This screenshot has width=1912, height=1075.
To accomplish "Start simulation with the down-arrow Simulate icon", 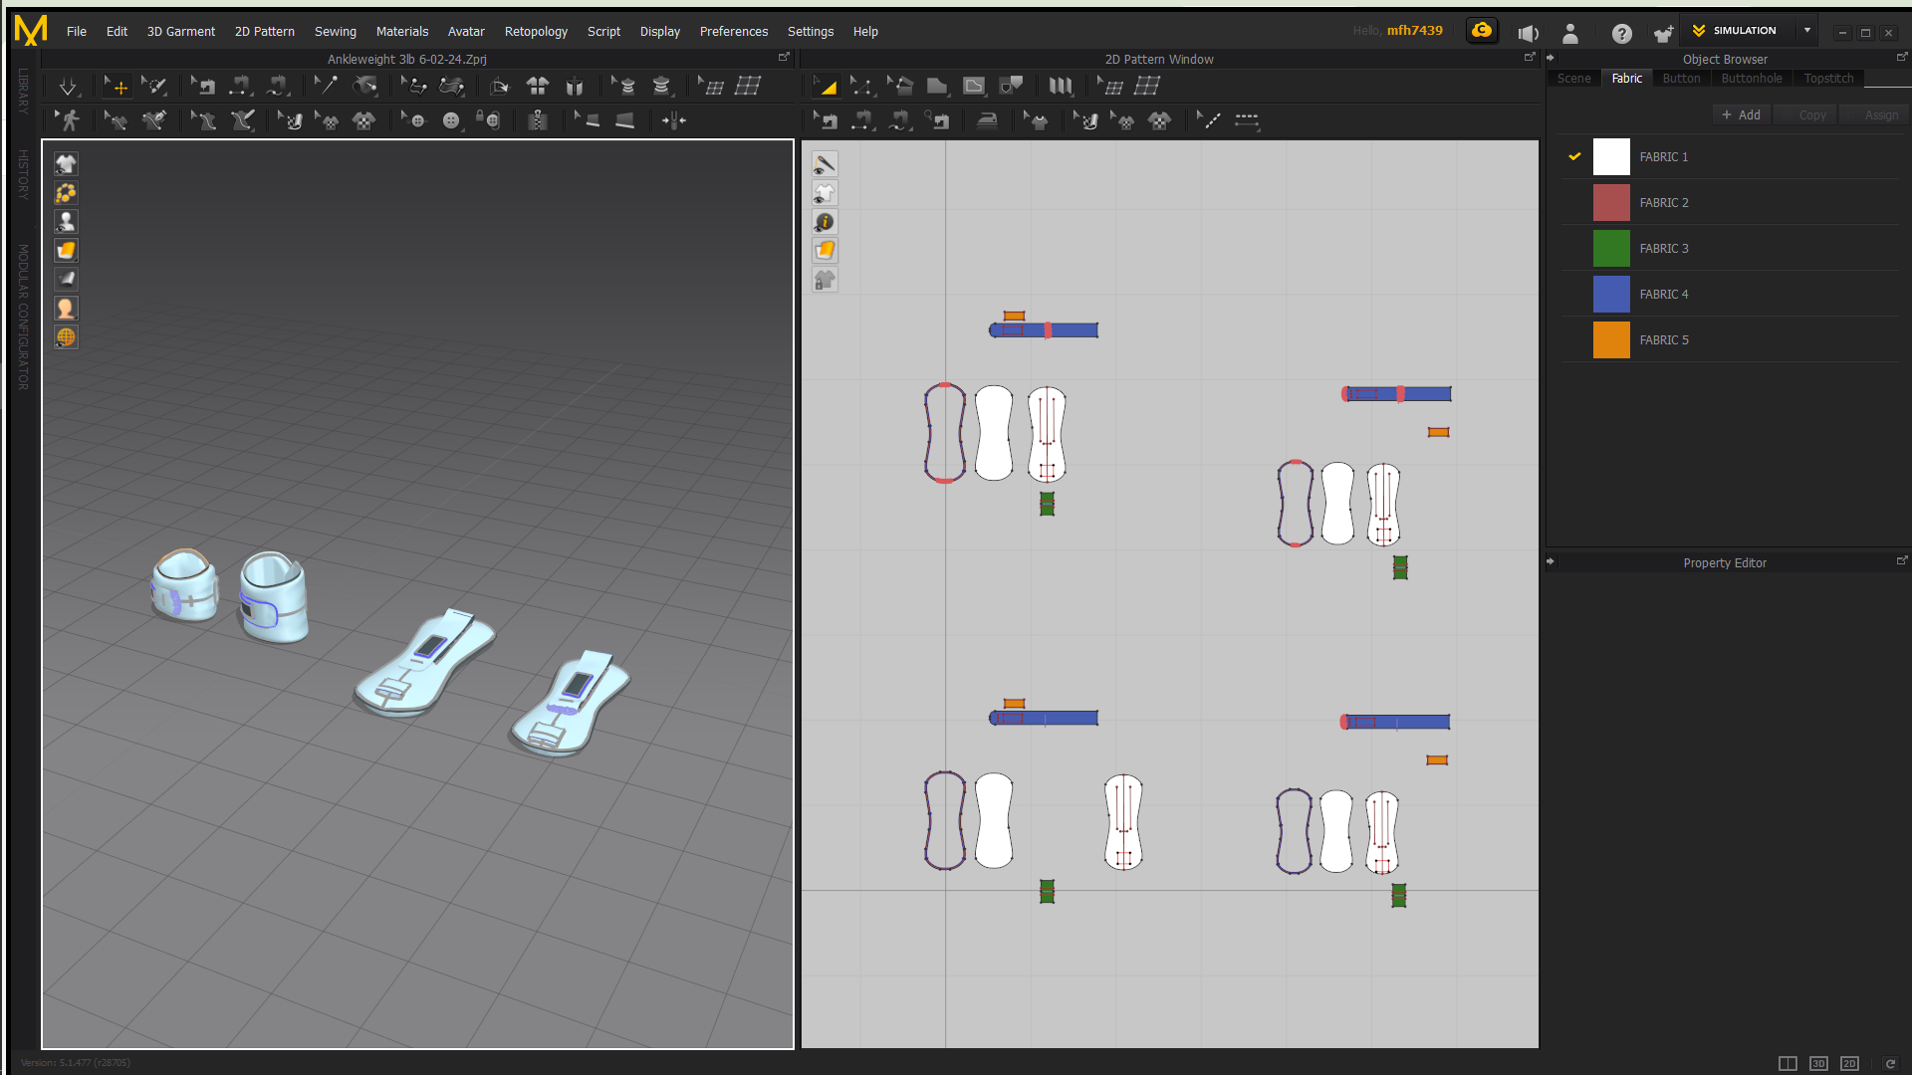I will (x=68, y=87).
